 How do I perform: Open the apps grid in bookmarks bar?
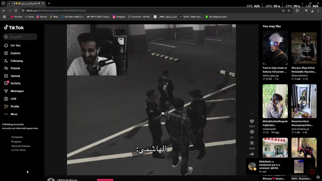4,17
